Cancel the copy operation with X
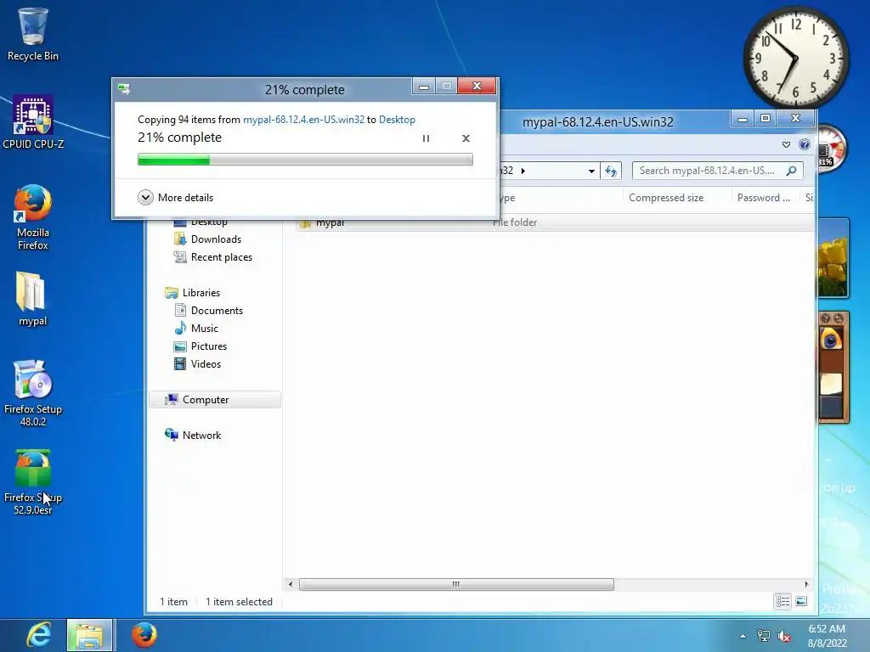Screen dimensions: 870x652 [466, 138]
